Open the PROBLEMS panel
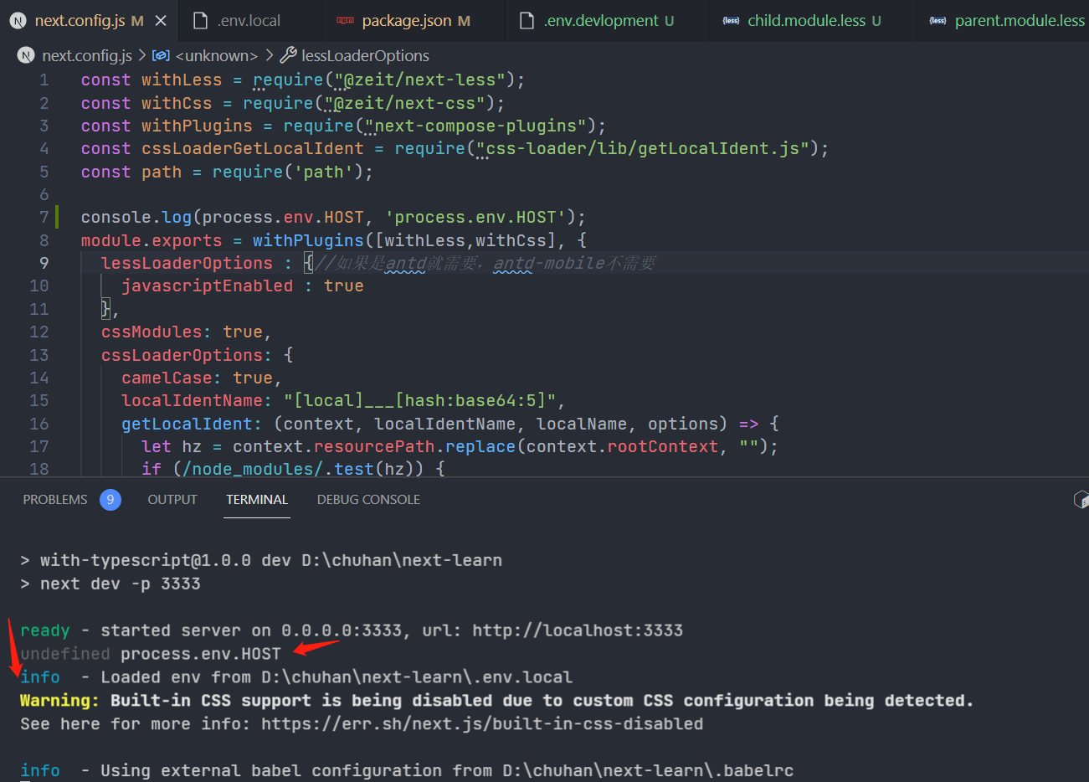The width and height of the screenshot is (1089, 782). pyautogui.click(x=55, y=499)
